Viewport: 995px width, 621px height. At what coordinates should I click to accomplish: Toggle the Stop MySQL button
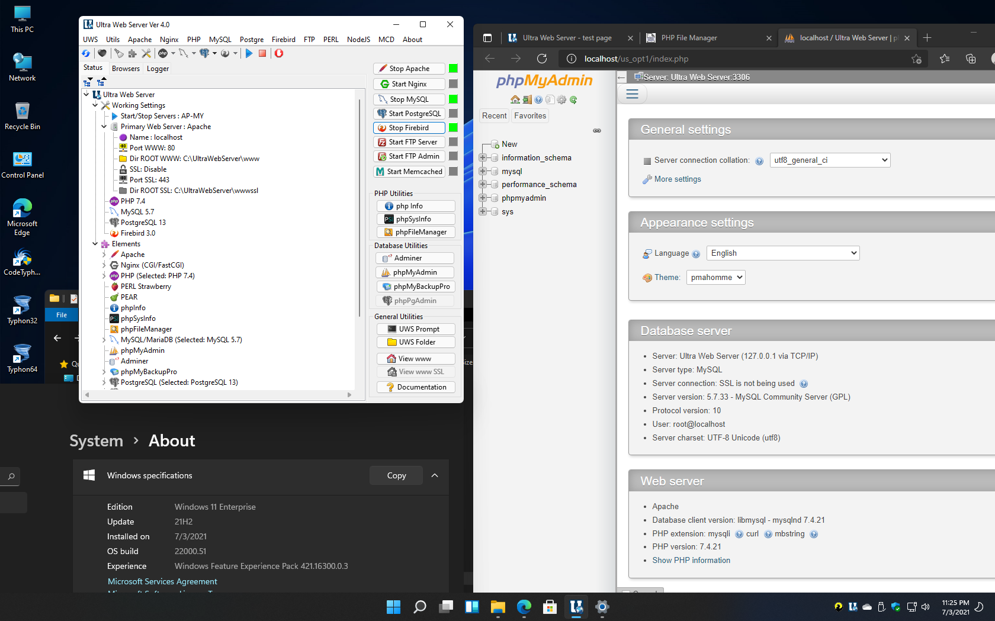click(409, 99)
